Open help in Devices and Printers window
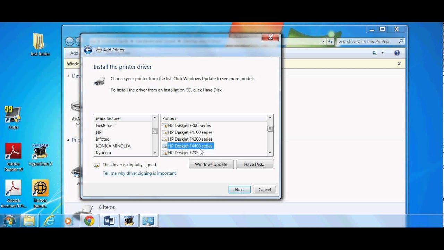Image resolution: width=444 pixels, height=250 pixels. (x=397, y=53)
